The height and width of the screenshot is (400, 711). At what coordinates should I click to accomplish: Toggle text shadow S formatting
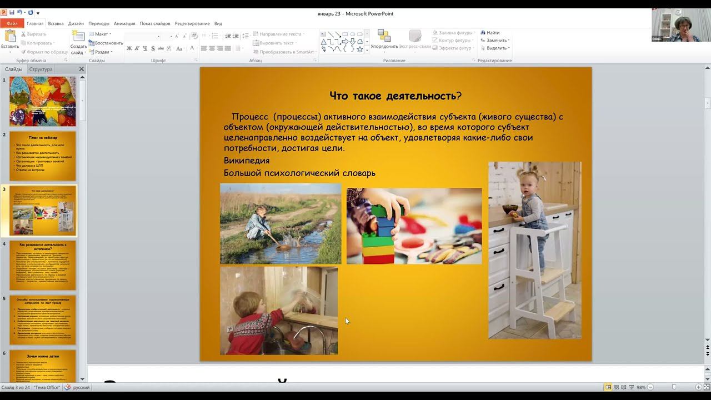[x=154, y=48]
